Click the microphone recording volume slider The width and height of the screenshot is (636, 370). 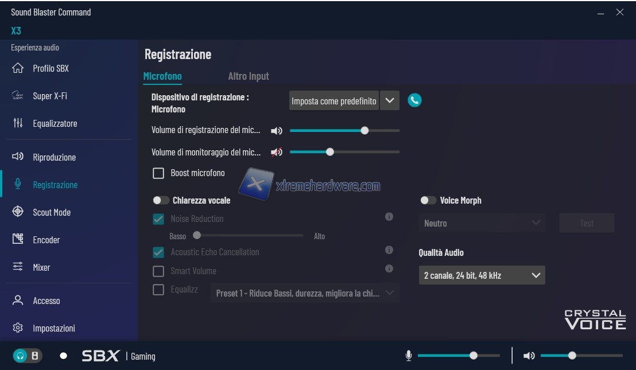(x=344, y=131)
